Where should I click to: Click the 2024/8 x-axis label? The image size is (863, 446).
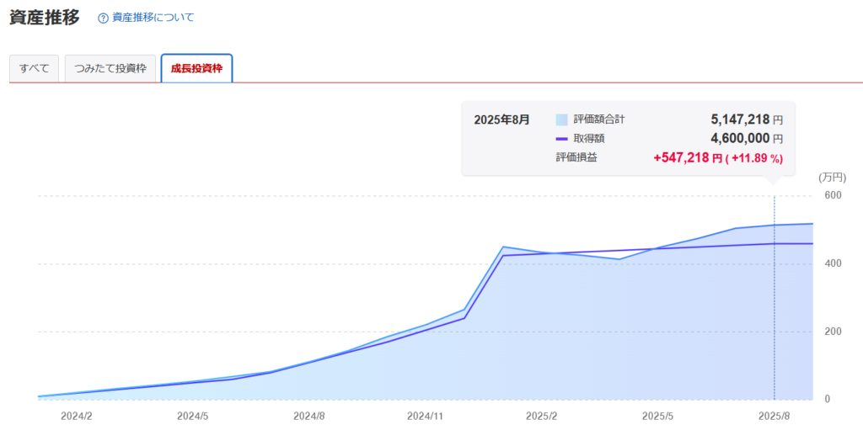(309, 416)
